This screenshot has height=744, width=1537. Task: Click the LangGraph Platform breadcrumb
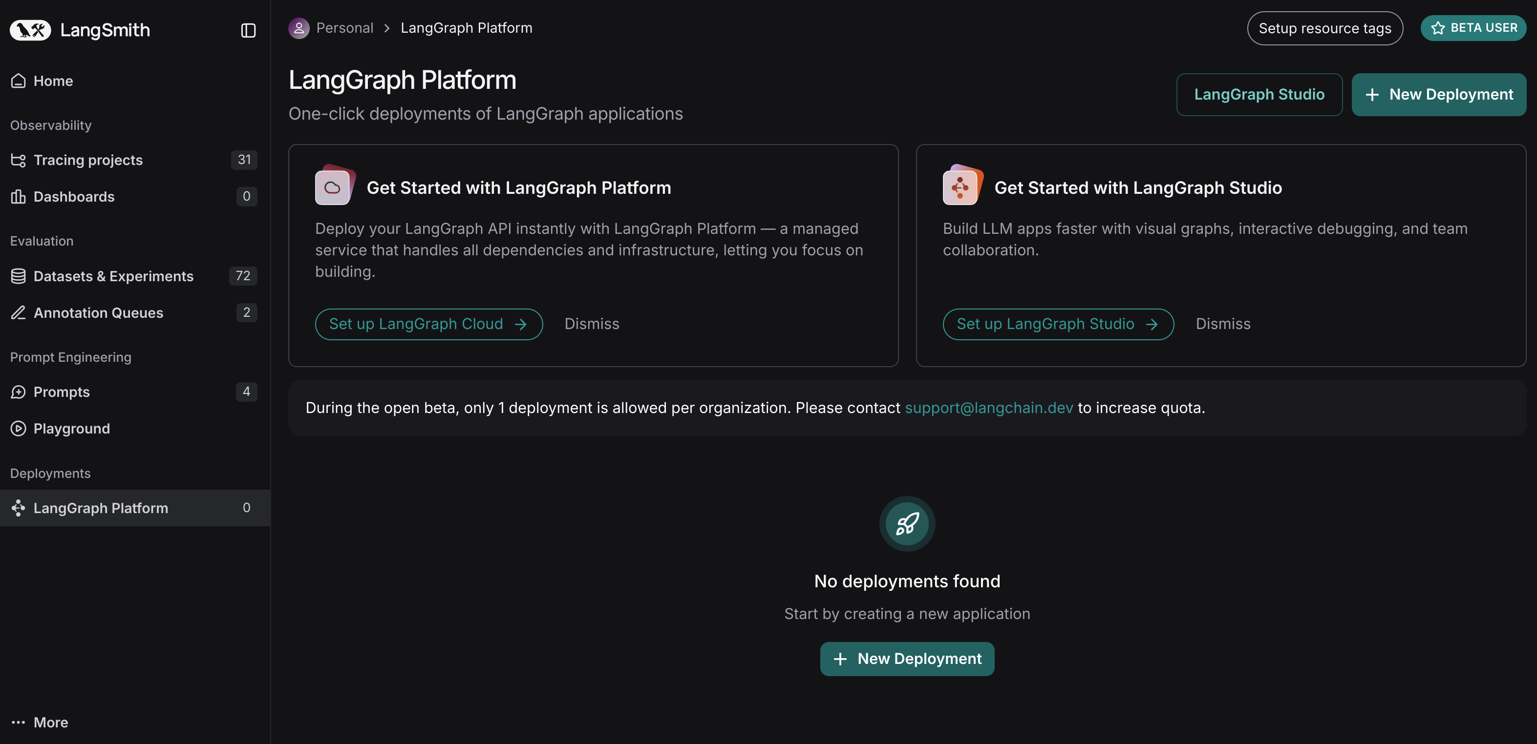[x=467, y=28]
